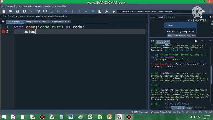
Task: Open the editor file list browse icon
Action: (x=3, y=21)
